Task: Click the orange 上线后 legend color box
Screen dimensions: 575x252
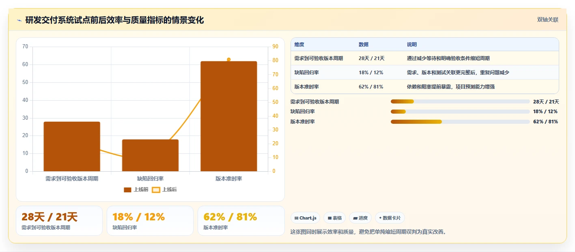Action: 156,190
